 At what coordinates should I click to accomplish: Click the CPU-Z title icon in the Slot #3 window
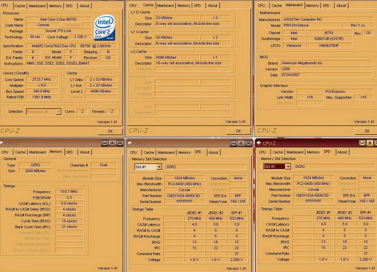[259, 143]
